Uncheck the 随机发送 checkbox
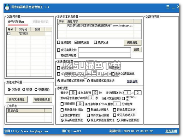The height and width of the screenshot is (138, 183). click(76, 42)
